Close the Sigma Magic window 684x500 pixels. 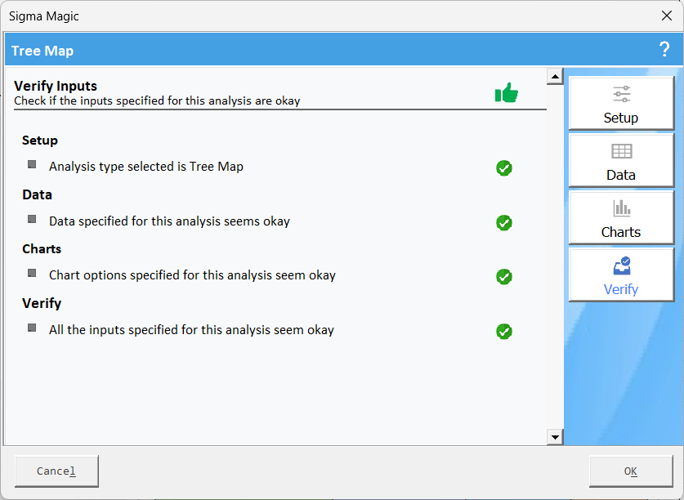coord(667,16)
